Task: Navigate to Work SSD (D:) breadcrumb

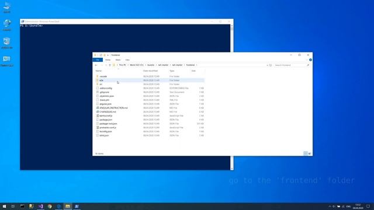Action: 137,65
